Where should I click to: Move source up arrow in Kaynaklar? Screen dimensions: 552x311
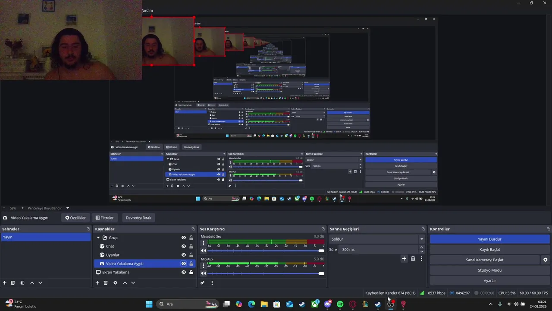tap(125, 283)
